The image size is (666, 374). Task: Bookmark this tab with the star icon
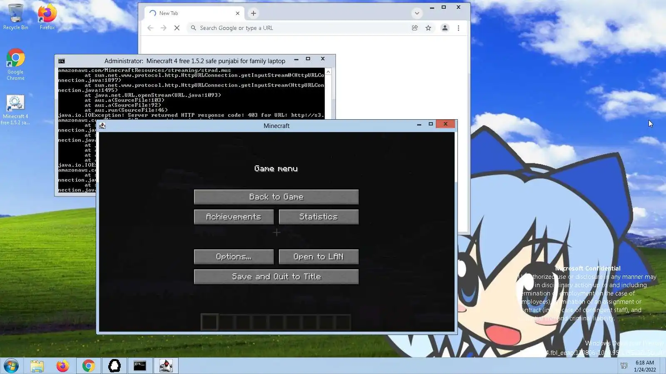pos(428,28)
